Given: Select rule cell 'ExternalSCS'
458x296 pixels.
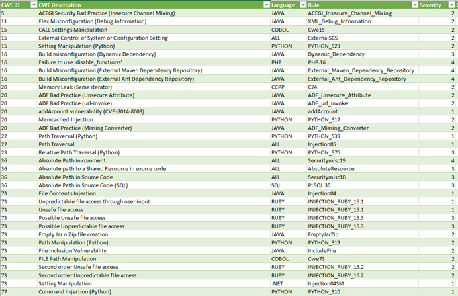Looking at the screenshot, I should pos(363,38).
